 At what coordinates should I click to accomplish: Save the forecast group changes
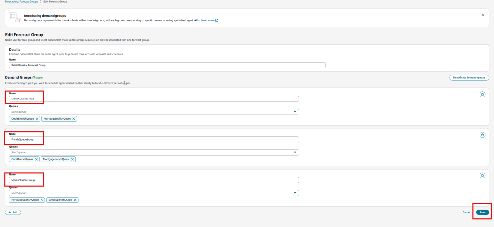pyautogui.click(x=482, y=212)
